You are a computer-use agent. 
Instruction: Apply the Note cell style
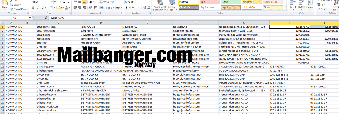point(273,8)
